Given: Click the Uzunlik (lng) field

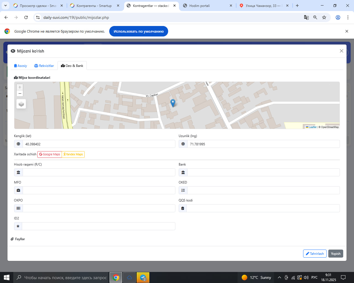Looking at the screenshot, I should (x=263, y=144).
